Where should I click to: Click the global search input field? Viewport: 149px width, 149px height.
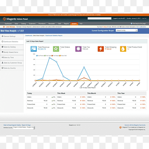[99, 18]
